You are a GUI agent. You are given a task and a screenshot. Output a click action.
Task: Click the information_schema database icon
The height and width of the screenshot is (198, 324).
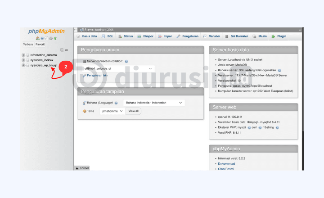[28, 55]
